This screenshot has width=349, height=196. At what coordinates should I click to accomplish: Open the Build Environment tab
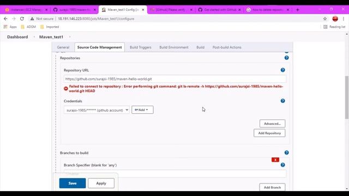(174, 47)
